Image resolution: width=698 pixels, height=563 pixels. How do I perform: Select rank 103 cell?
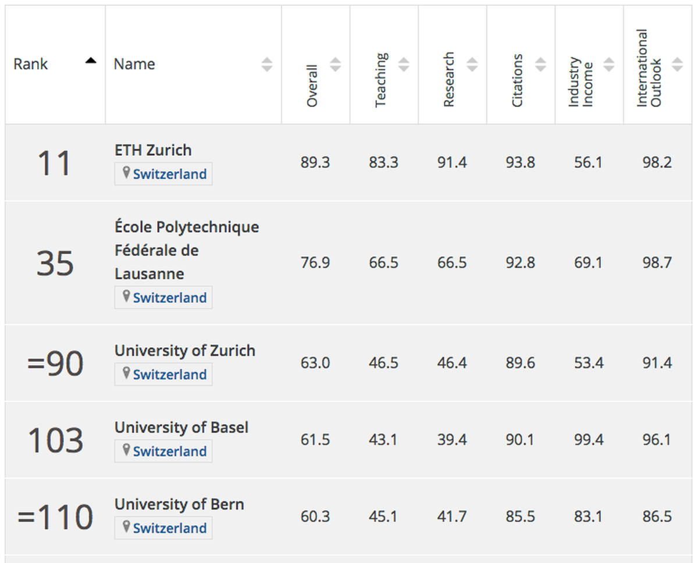[x=55, y=440]
